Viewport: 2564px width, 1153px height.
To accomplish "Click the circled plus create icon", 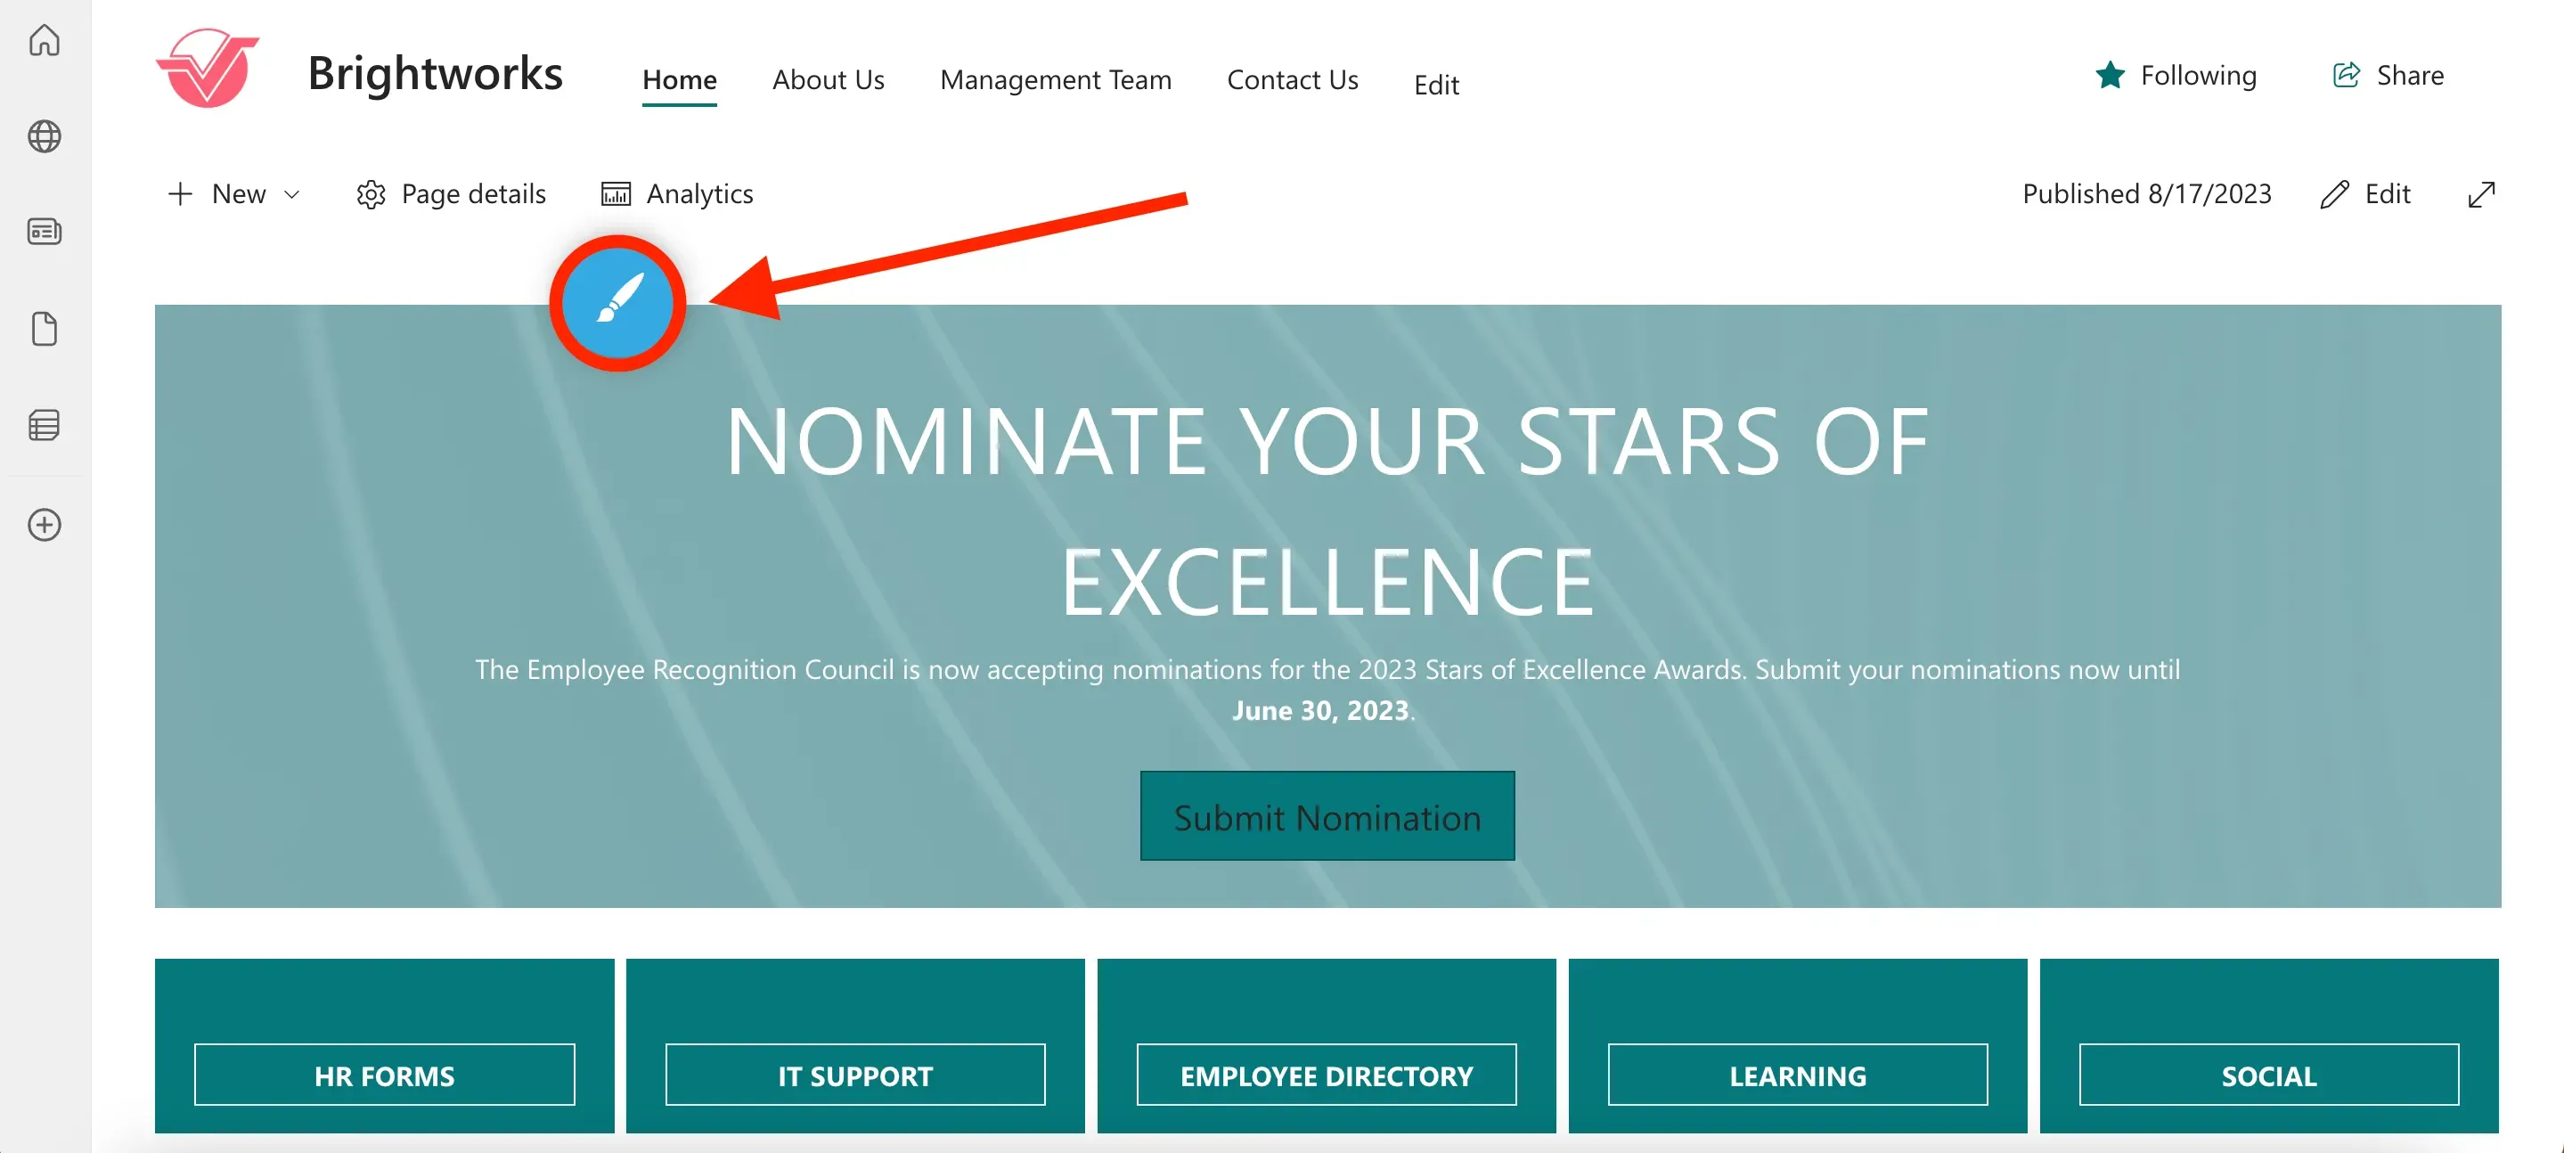I will [44, 525].
